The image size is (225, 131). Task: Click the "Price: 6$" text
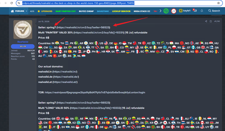click(x=44, y=38)
